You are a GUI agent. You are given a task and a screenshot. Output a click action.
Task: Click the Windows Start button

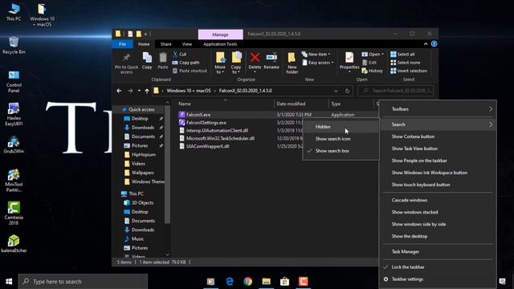[9, 281]
